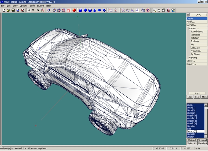Expand the Modify... command group

191,22
